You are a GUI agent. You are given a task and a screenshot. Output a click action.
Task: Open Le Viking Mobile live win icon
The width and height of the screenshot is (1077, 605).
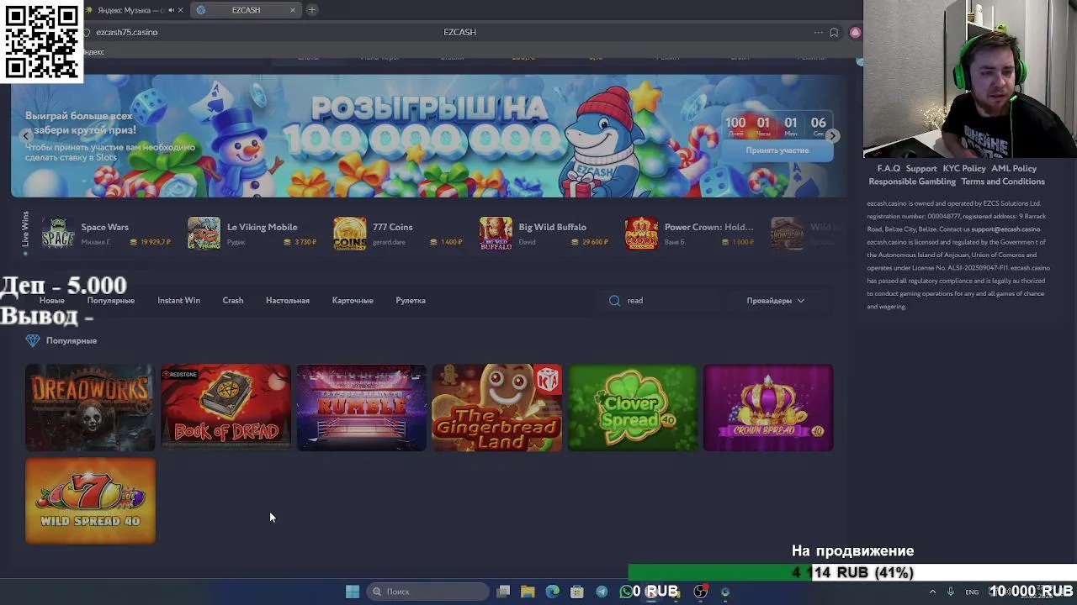[204, 234]
